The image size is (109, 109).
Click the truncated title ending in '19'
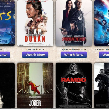tap(1, 50)
